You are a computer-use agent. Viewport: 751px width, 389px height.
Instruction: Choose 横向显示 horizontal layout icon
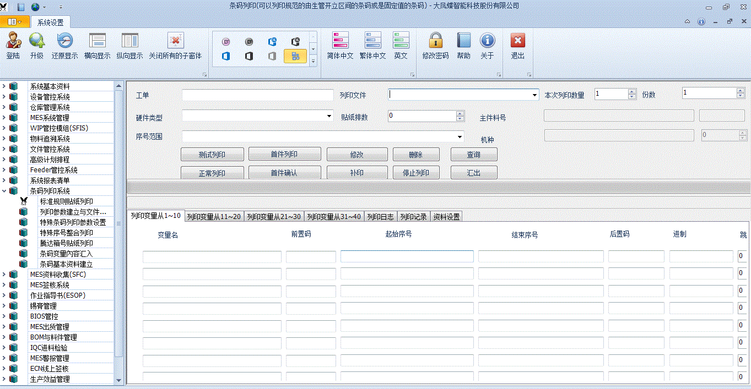pos(98,41)
